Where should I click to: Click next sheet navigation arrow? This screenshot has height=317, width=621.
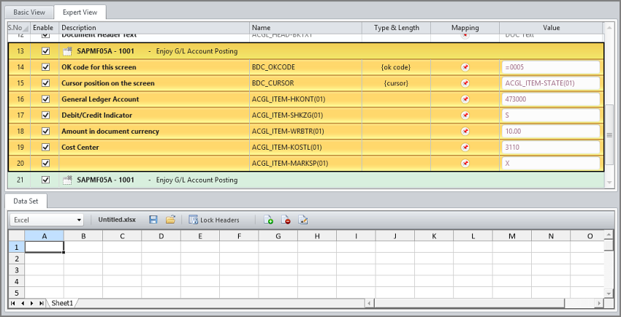click(x=31, y=302)
